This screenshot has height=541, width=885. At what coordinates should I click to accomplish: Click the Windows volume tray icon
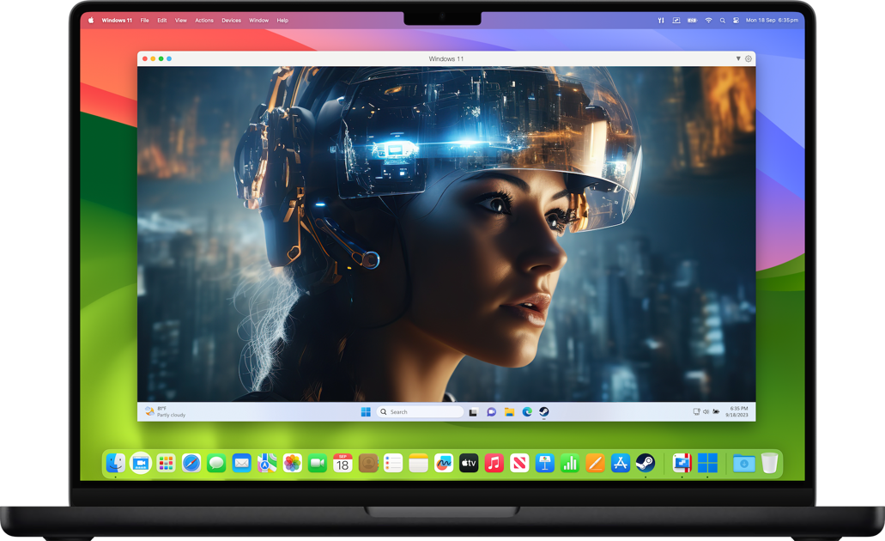click(706, 412)
